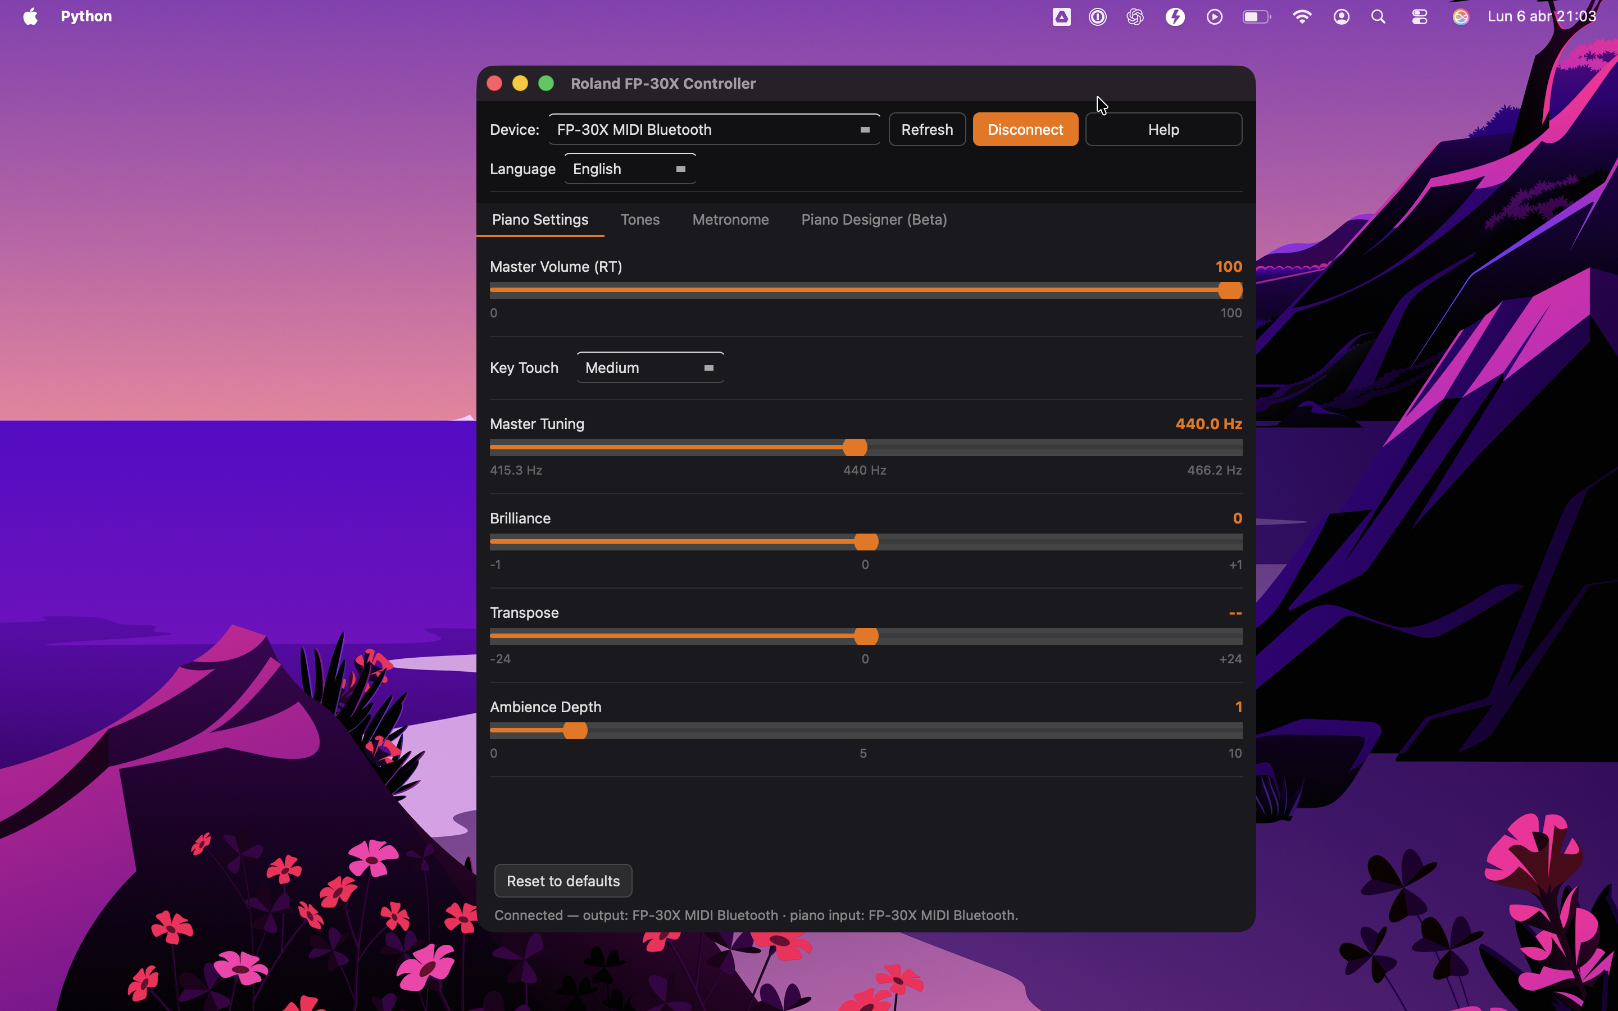Viewport: 1618px width, 1011px height.
Task: Select the Piano Designer (Beta) tab
Action: coord(873,219)
